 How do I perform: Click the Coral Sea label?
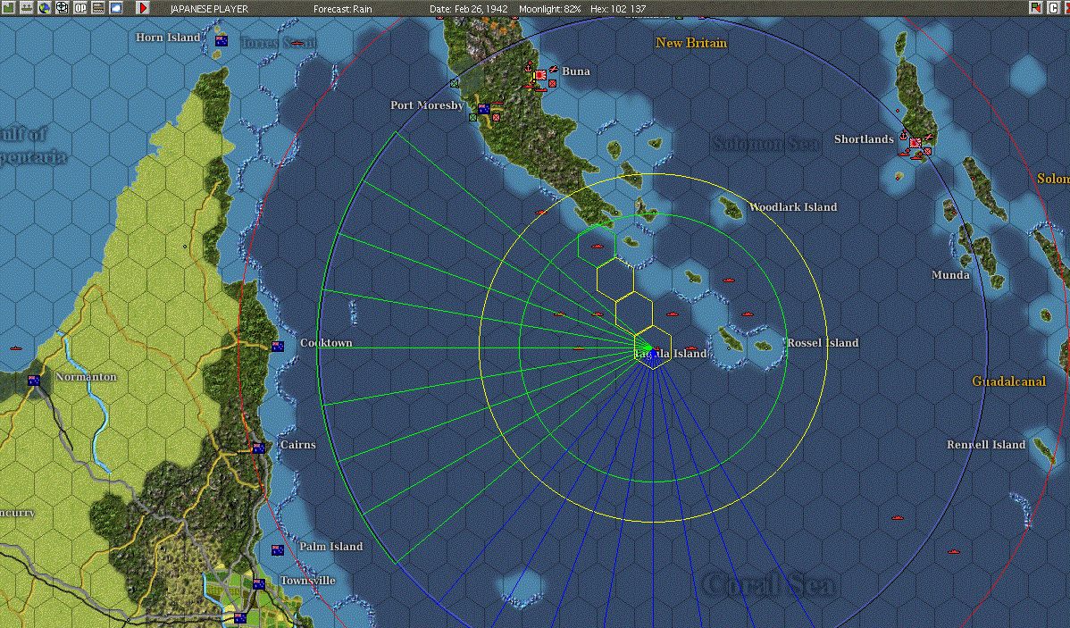[x=769, y=585]
